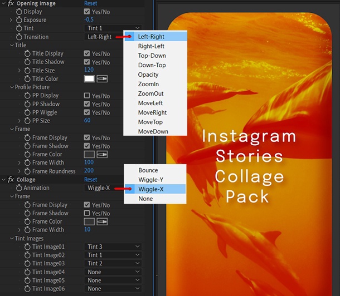The width and height of the screenshot is (340, 296).
Task: Click the Title Size stopwatch icon
Action: pos(28,70)
